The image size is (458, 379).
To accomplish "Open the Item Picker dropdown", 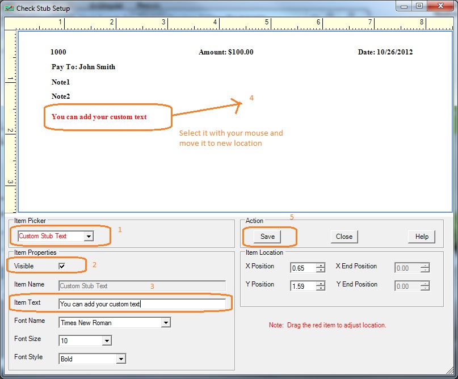I will click(x=89, y=236).
